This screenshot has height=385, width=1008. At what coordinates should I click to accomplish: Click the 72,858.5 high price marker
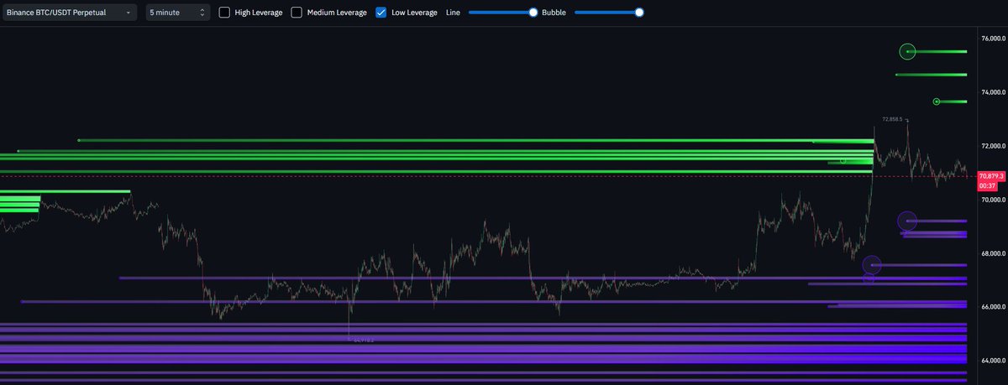coord(892,119)
